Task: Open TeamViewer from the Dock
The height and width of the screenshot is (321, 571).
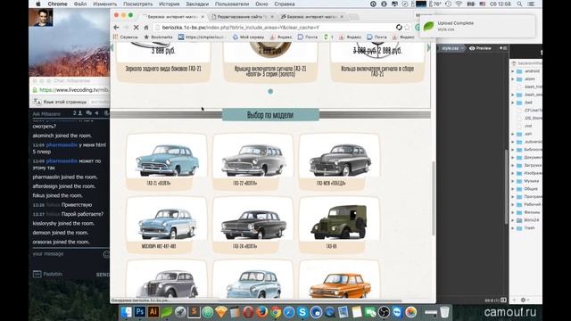Action: click(x=397, y=312)
